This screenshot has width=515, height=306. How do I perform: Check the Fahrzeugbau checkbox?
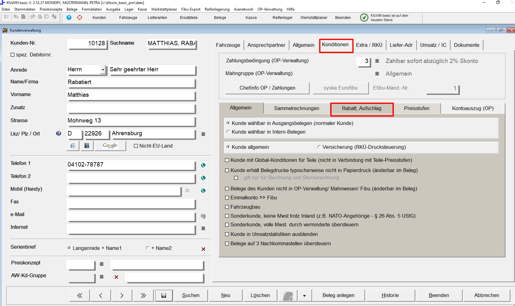coord(227,207)
